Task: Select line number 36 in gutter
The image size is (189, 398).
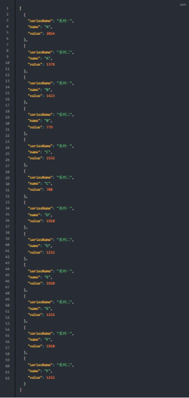Action: click(x=7, y=220)
